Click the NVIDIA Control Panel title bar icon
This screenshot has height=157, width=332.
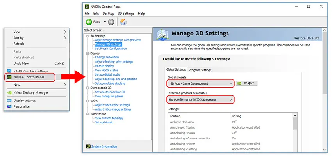click(87, 7)
